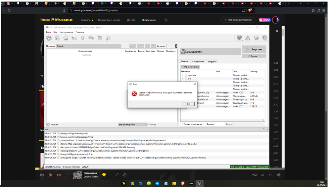Click the Плюс badge in Yandex Music
Viewport: 331px width, 187px height.
[265, 20]
